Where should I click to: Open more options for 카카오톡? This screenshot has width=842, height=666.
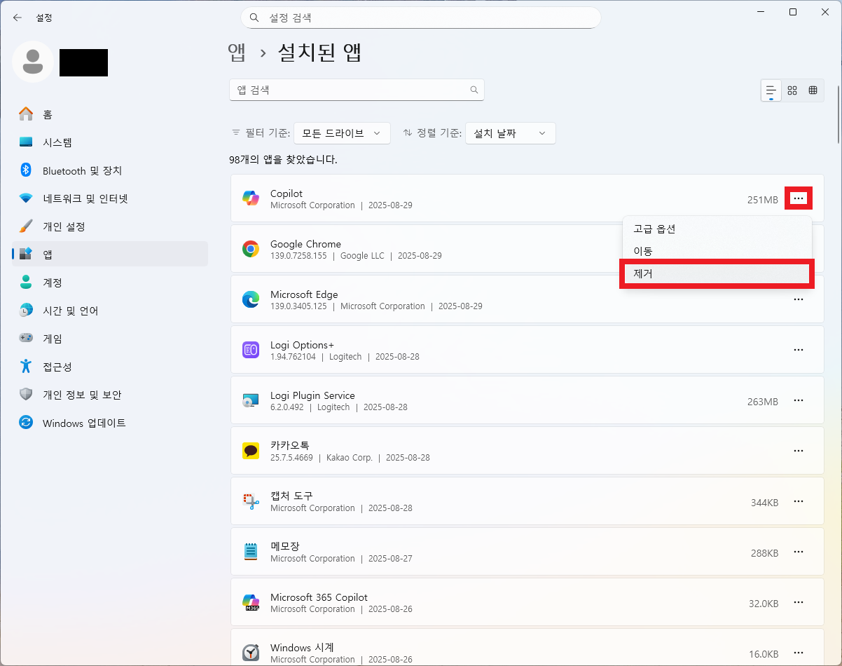click(799, 451)
